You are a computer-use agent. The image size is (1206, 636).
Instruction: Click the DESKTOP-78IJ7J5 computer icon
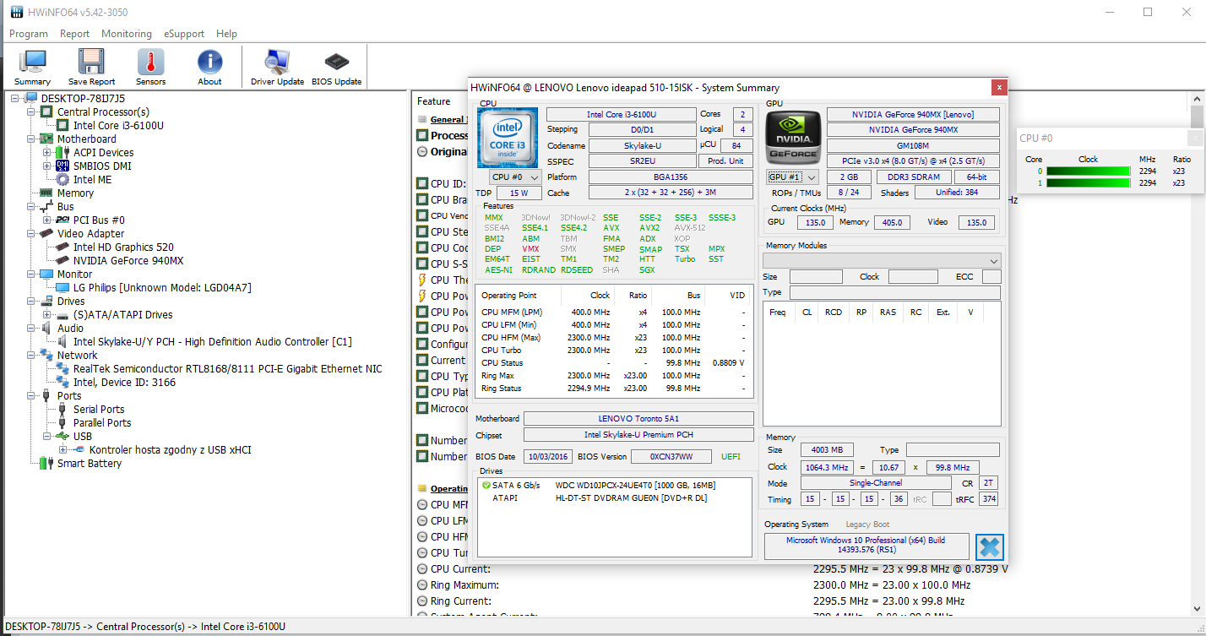30,99
